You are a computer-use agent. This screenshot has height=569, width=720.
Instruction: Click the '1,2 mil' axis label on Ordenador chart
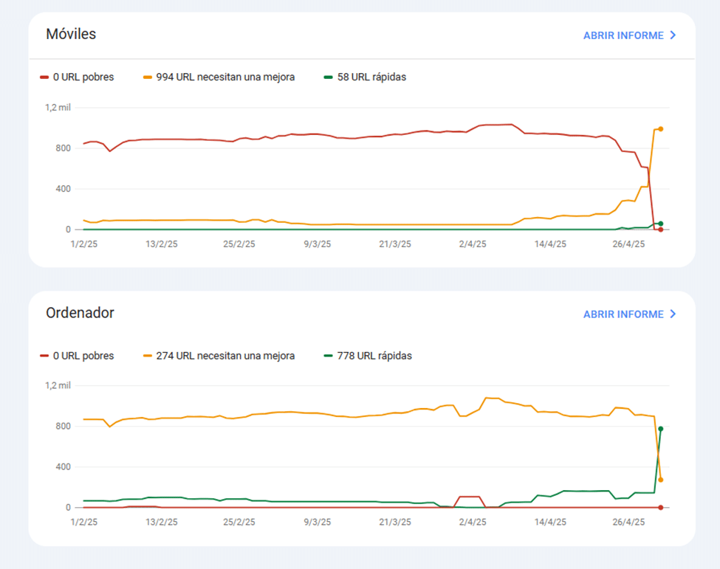pos(58,385)
